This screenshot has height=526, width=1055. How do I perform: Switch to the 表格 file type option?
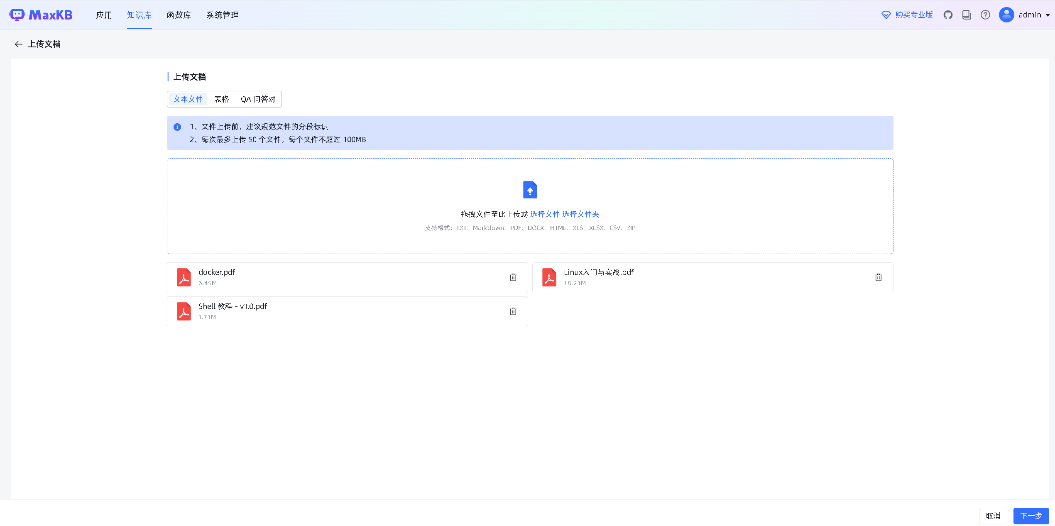click(221, 99)
